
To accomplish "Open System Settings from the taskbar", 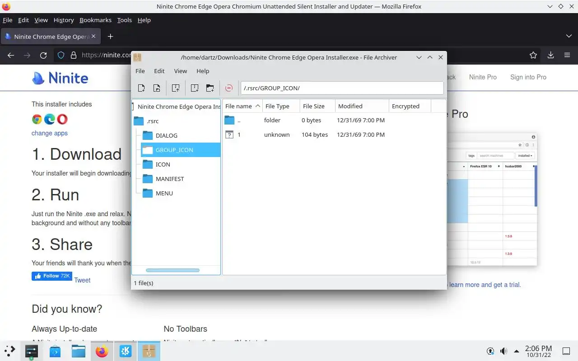I will click(31, 351).
